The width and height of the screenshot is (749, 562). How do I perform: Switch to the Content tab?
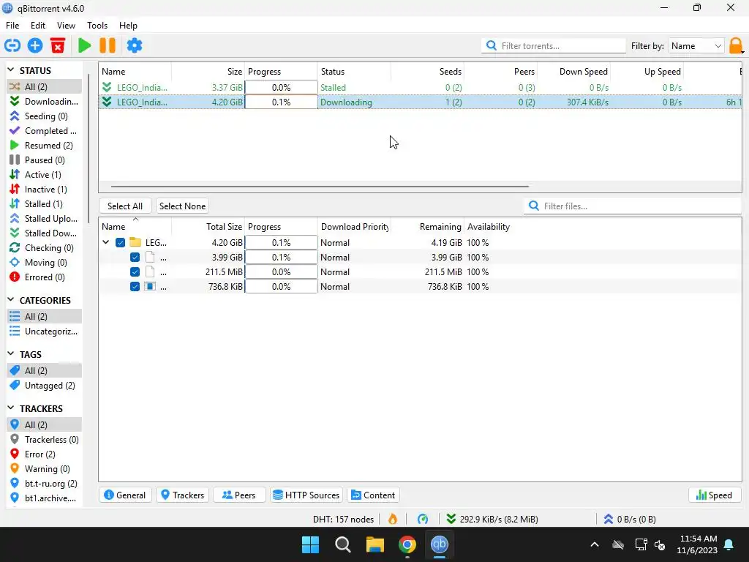coord(374,495)
